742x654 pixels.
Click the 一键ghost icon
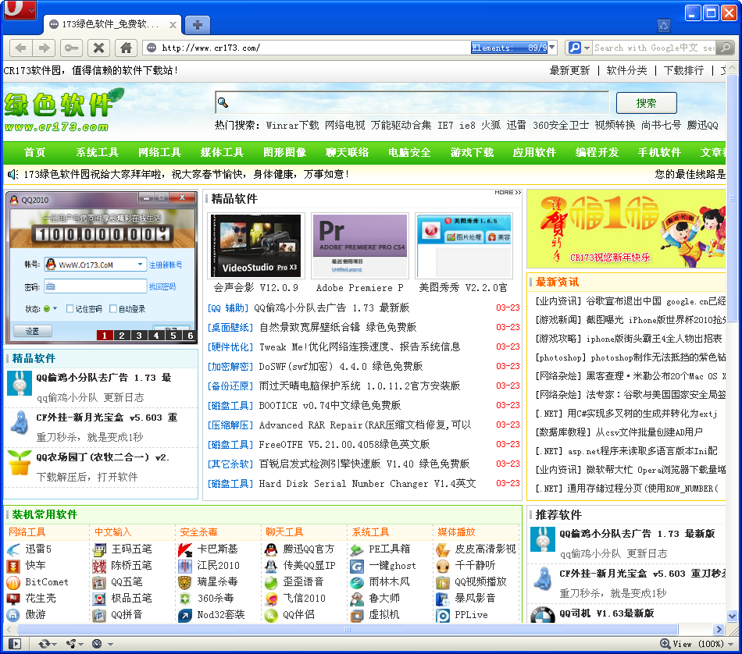357,566
